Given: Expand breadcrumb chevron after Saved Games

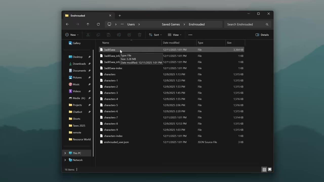Looking at the screenshot, I should pos(184,25).
